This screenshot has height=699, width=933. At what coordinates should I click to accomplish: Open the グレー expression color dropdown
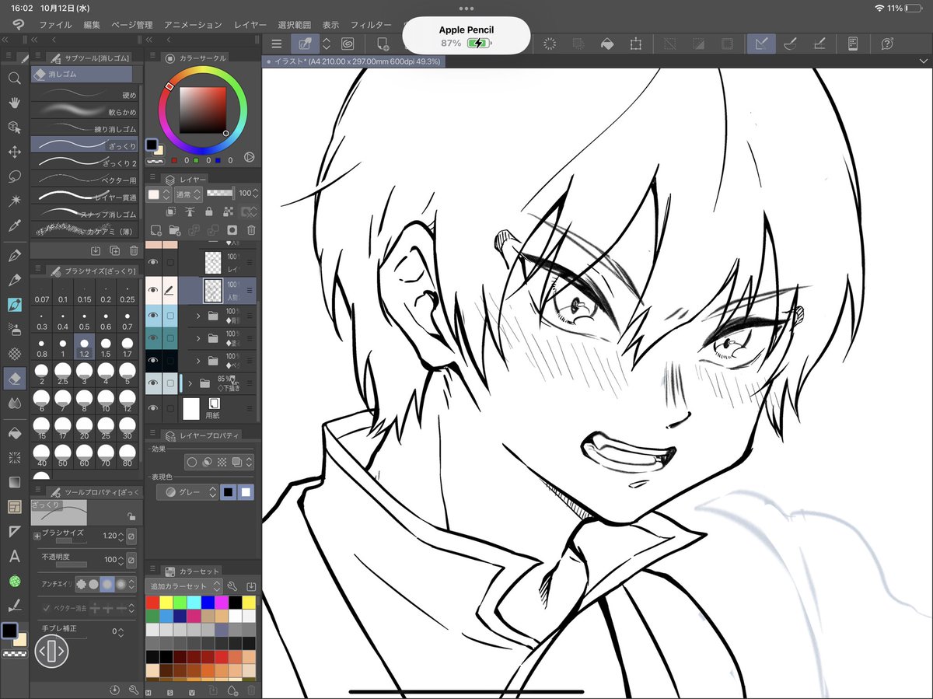pos(187,492)
